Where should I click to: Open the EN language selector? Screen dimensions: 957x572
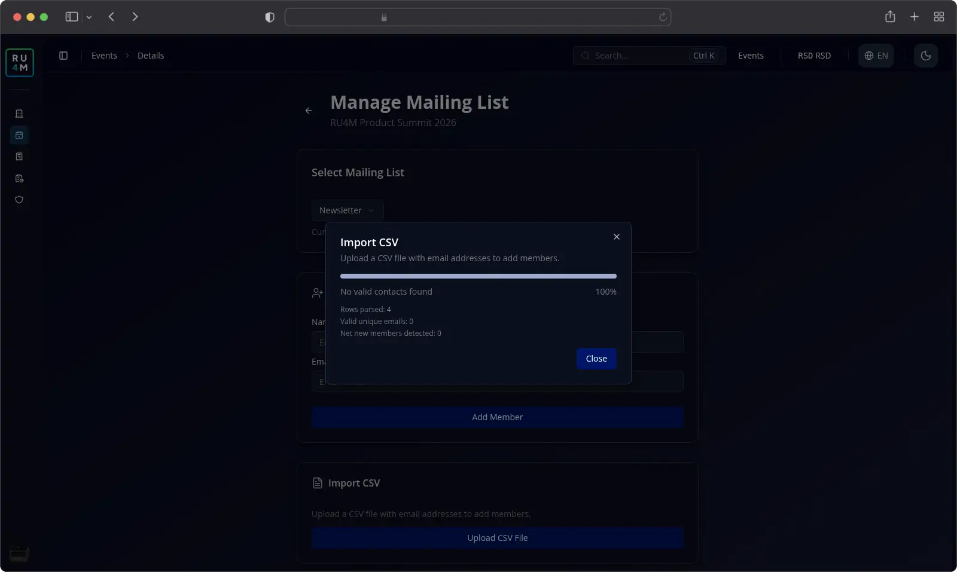(876, 56)
